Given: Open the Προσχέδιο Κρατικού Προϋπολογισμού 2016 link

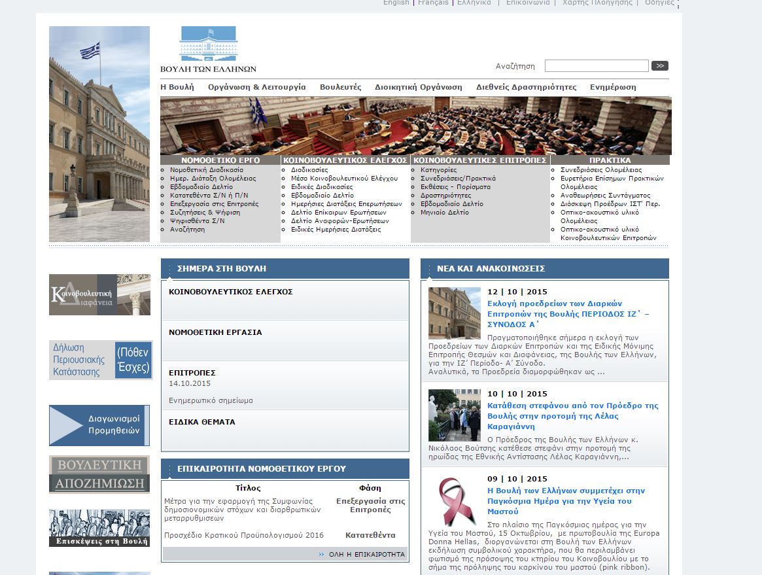Looking at the screenshot, I should [x=244, y=535].
